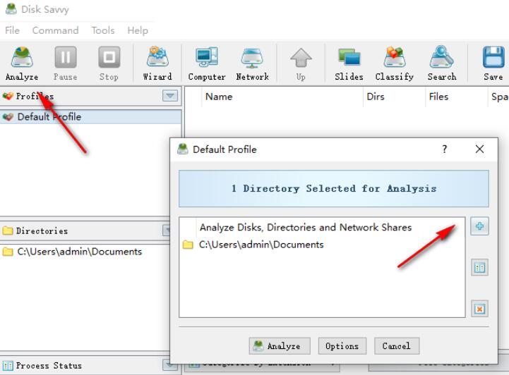Click the Name column header
509x375 pixels.
click(x=219, y=97)
